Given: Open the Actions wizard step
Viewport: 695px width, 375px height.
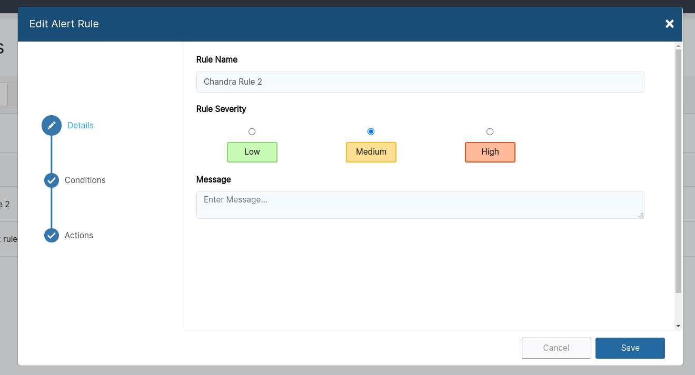Looking at the screenshot, I should click(x=79, y=235).
